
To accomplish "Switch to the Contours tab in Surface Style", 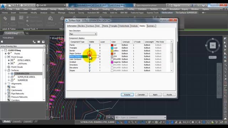I will coord(90,26).
